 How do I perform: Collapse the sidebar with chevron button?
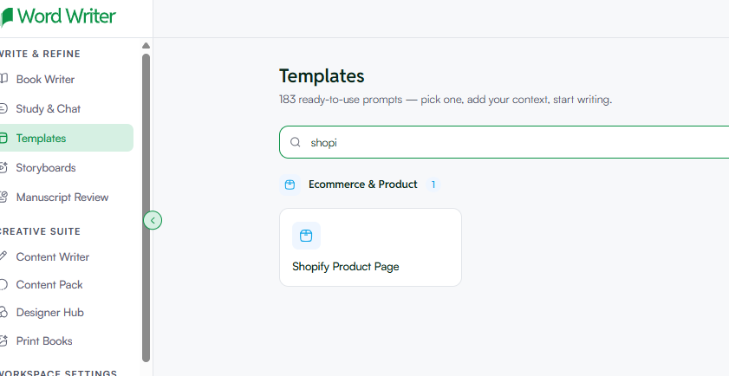(153, 220)
